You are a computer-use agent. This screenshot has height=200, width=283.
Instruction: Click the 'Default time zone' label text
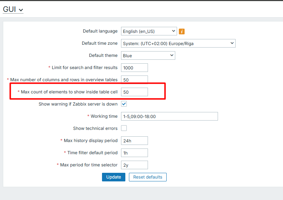coord(99,43)
